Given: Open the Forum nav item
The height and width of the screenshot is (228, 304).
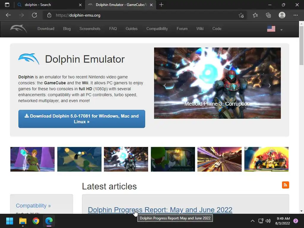Looking at the screenshot, I should [182, 29].
